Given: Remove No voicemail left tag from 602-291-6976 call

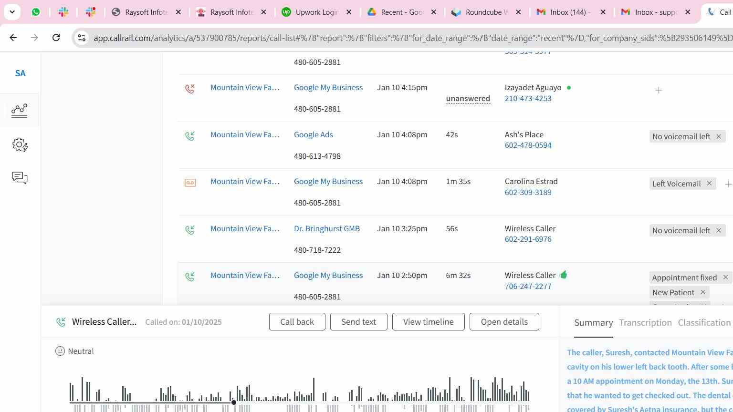Looking at the screenshot, I should (718, 230).
